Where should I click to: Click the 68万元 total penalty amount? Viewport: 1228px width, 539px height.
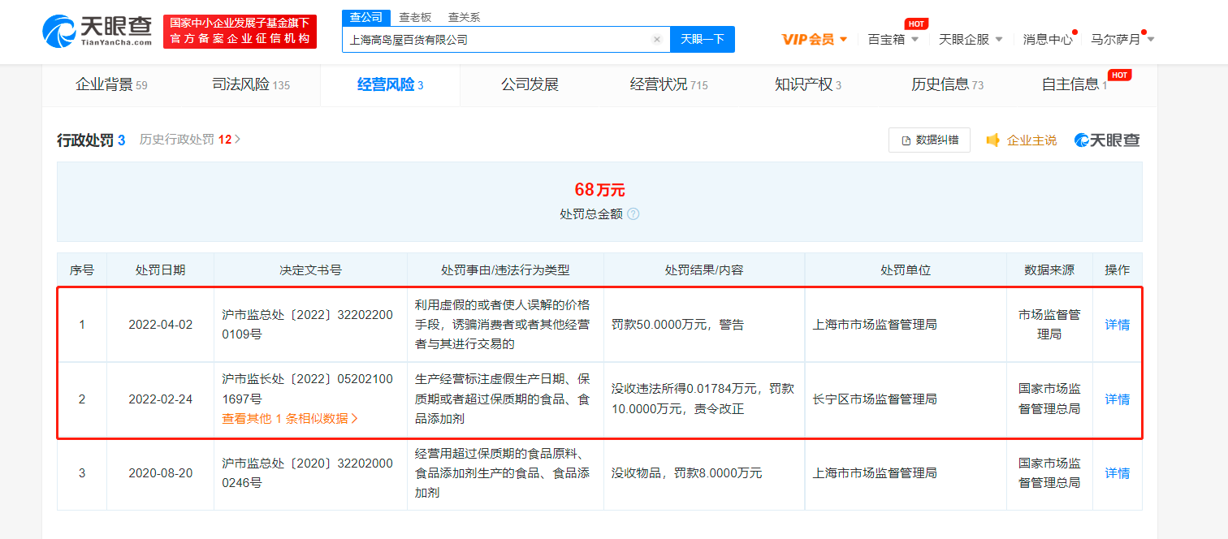599,190
